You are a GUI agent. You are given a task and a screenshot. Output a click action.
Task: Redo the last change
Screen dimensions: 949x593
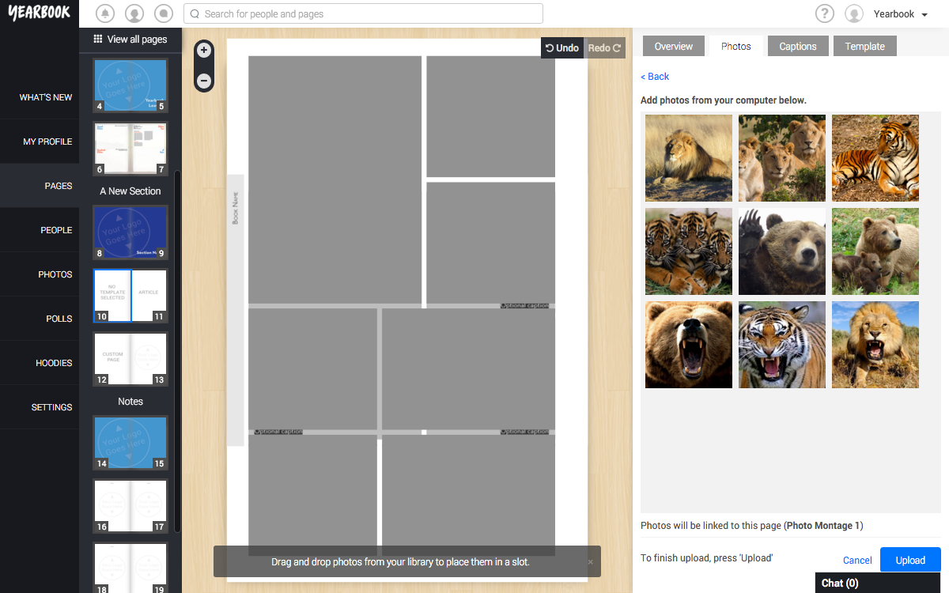[604, 47]
